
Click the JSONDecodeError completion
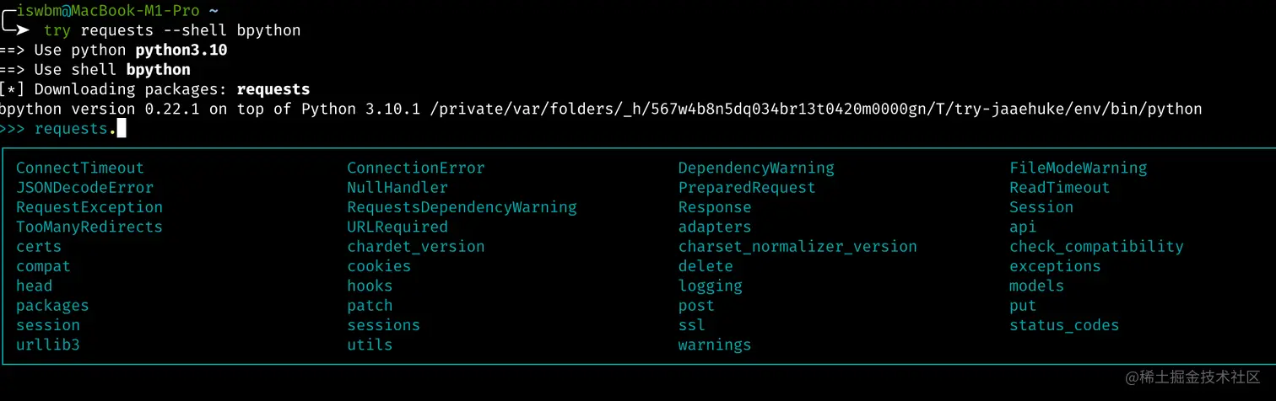coord(85,188)
